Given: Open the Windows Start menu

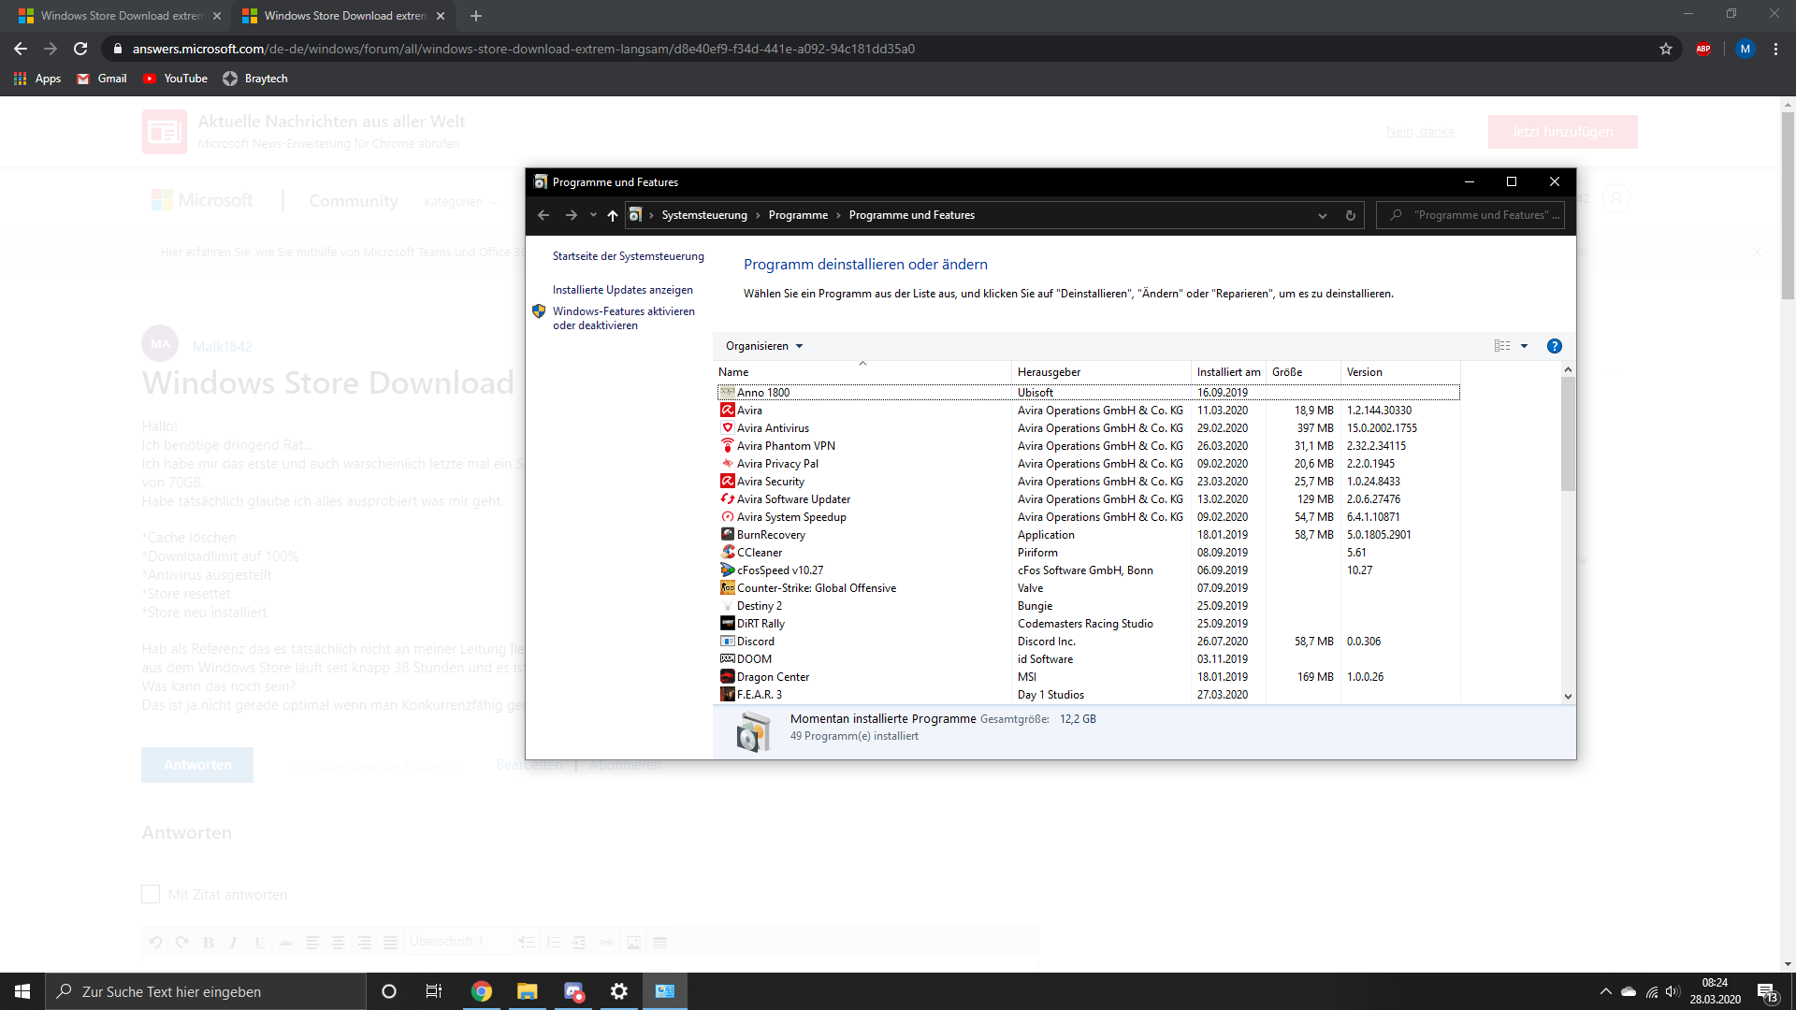Looking at the screenshot, I should (22, 991).
